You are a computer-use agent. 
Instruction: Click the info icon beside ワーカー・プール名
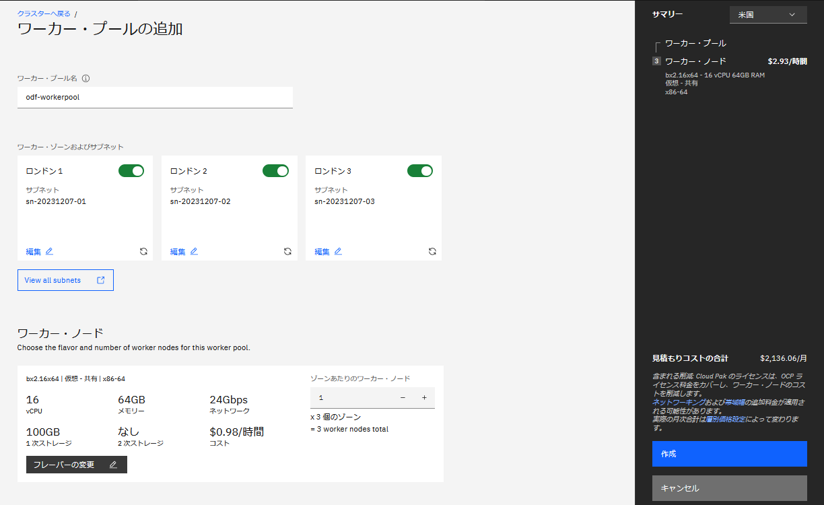coord(85,78)
